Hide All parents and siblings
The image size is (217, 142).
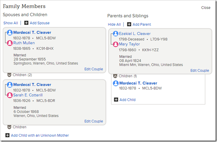[114, 24]
